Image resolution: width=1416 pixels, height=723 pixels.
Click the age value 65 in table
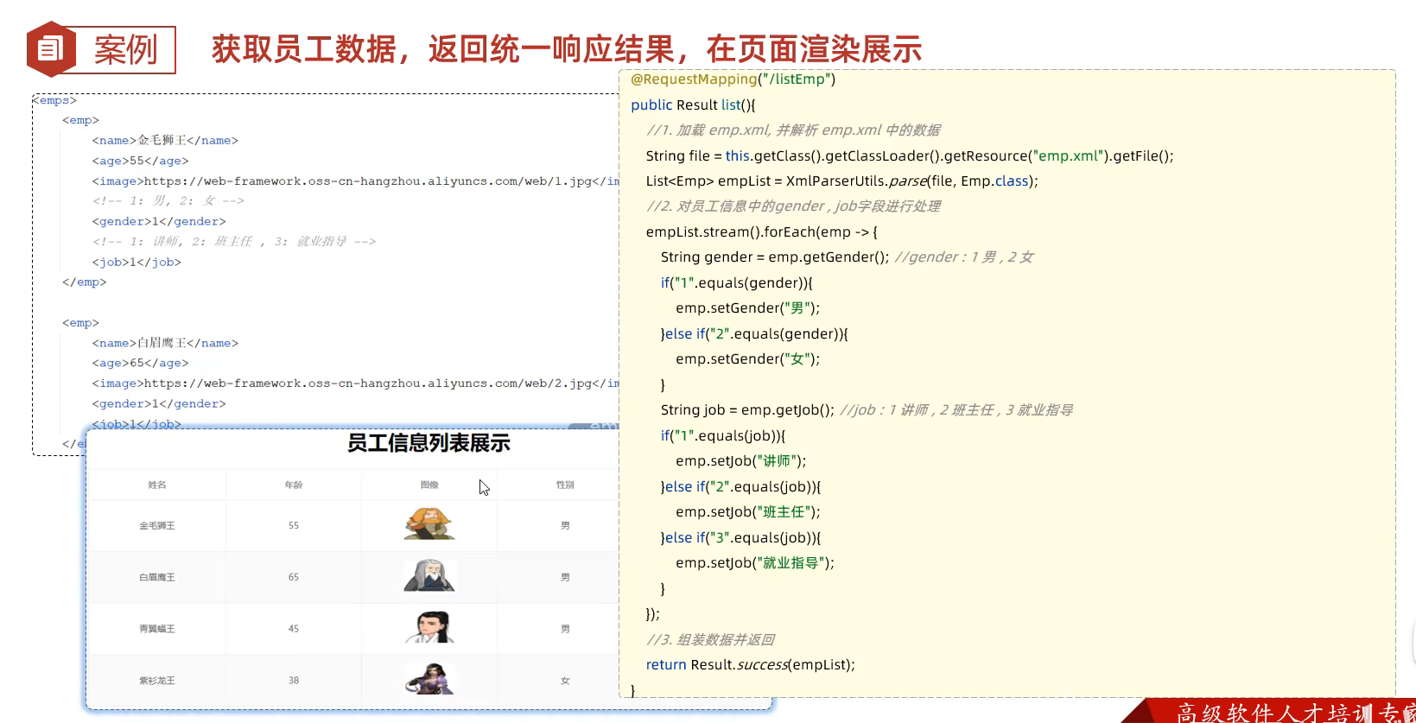point(294,577)
